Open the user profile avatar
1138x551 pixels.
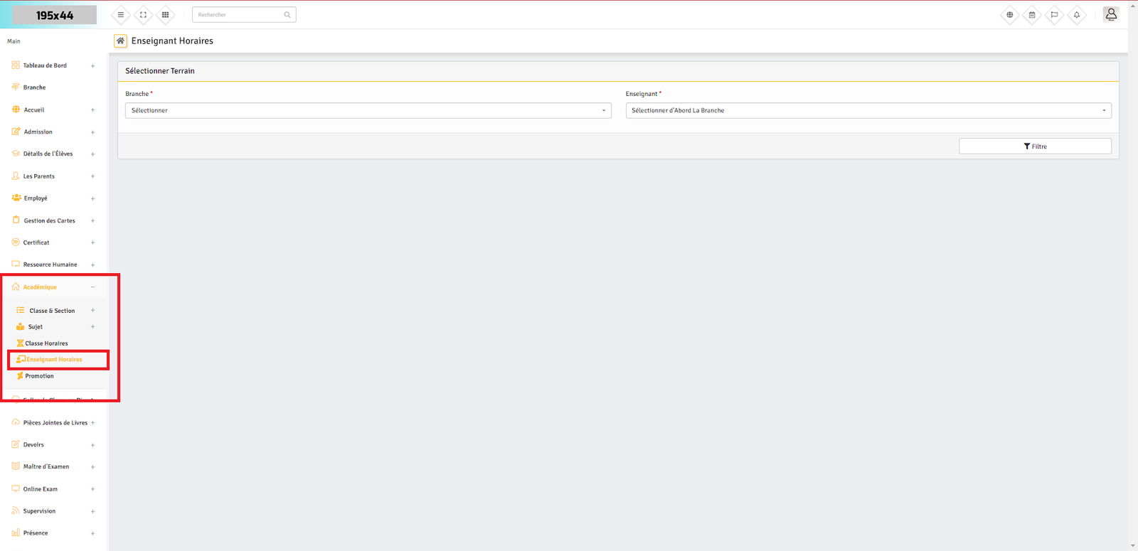pos(1111,14)
